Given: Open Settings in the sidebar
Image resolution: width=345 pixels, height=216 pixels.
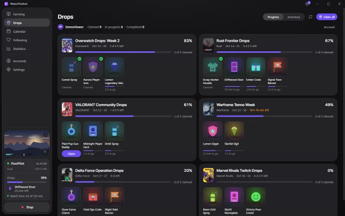Looking at the screenshot, I should point(27,70).
